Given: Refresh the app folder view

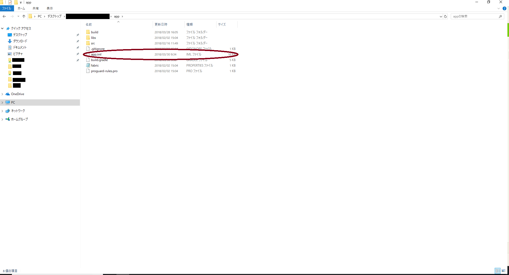Looking at the screenshot, I should [x=445, y=16].
